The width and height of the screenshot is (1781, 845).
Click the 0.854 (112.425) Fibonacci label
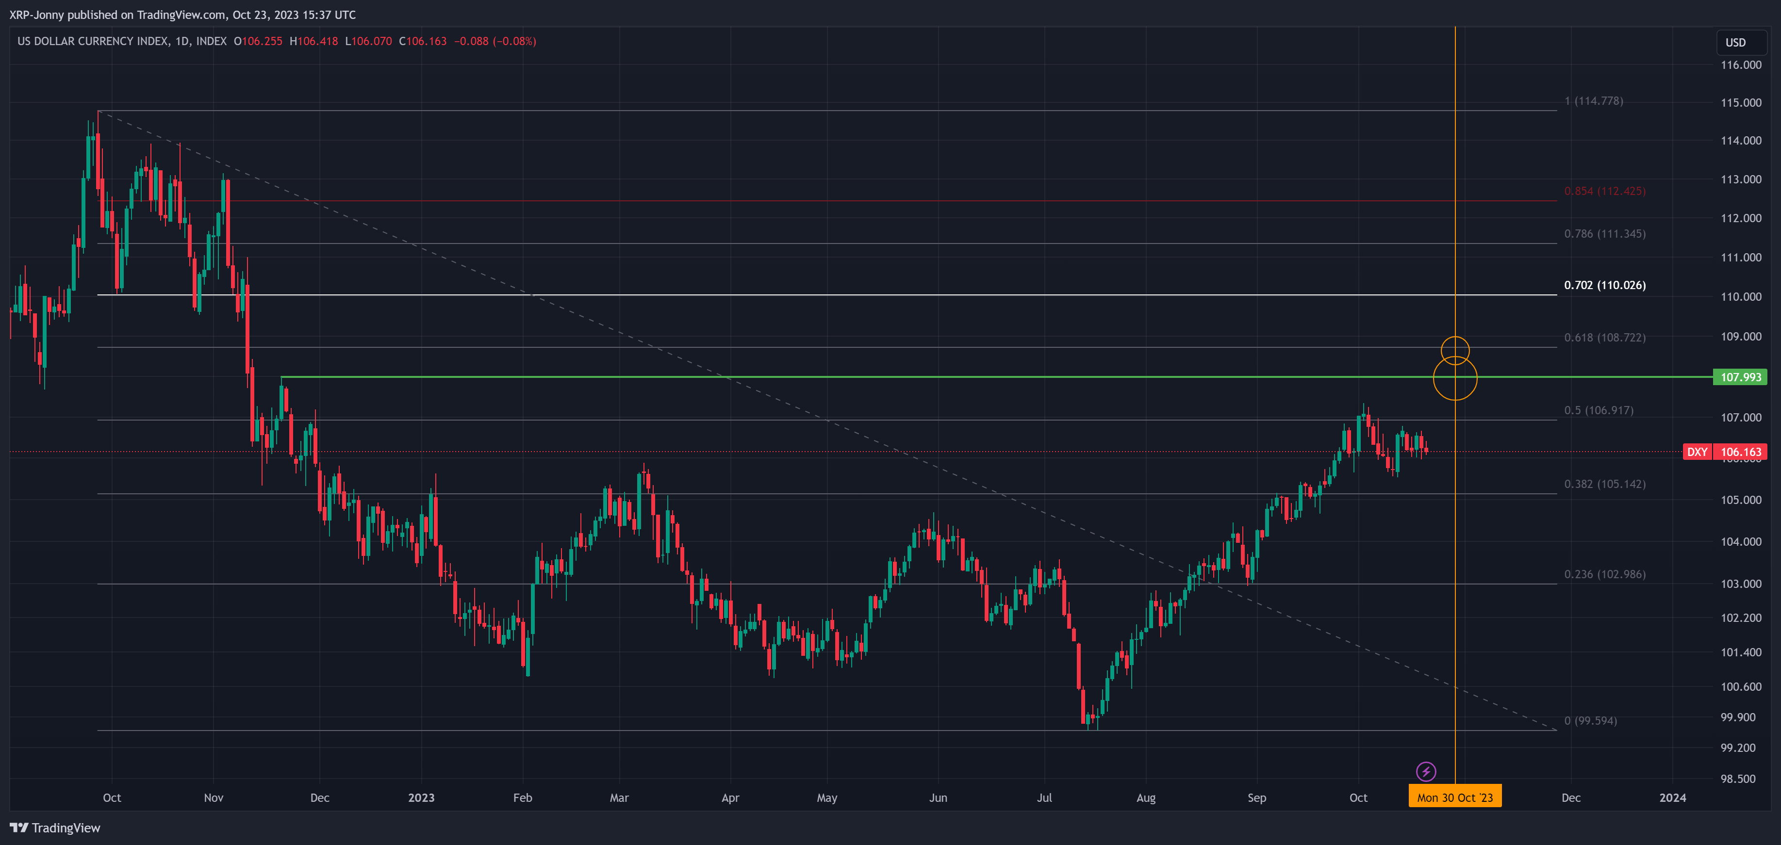pyautogui.click(x=1605, y=191)
